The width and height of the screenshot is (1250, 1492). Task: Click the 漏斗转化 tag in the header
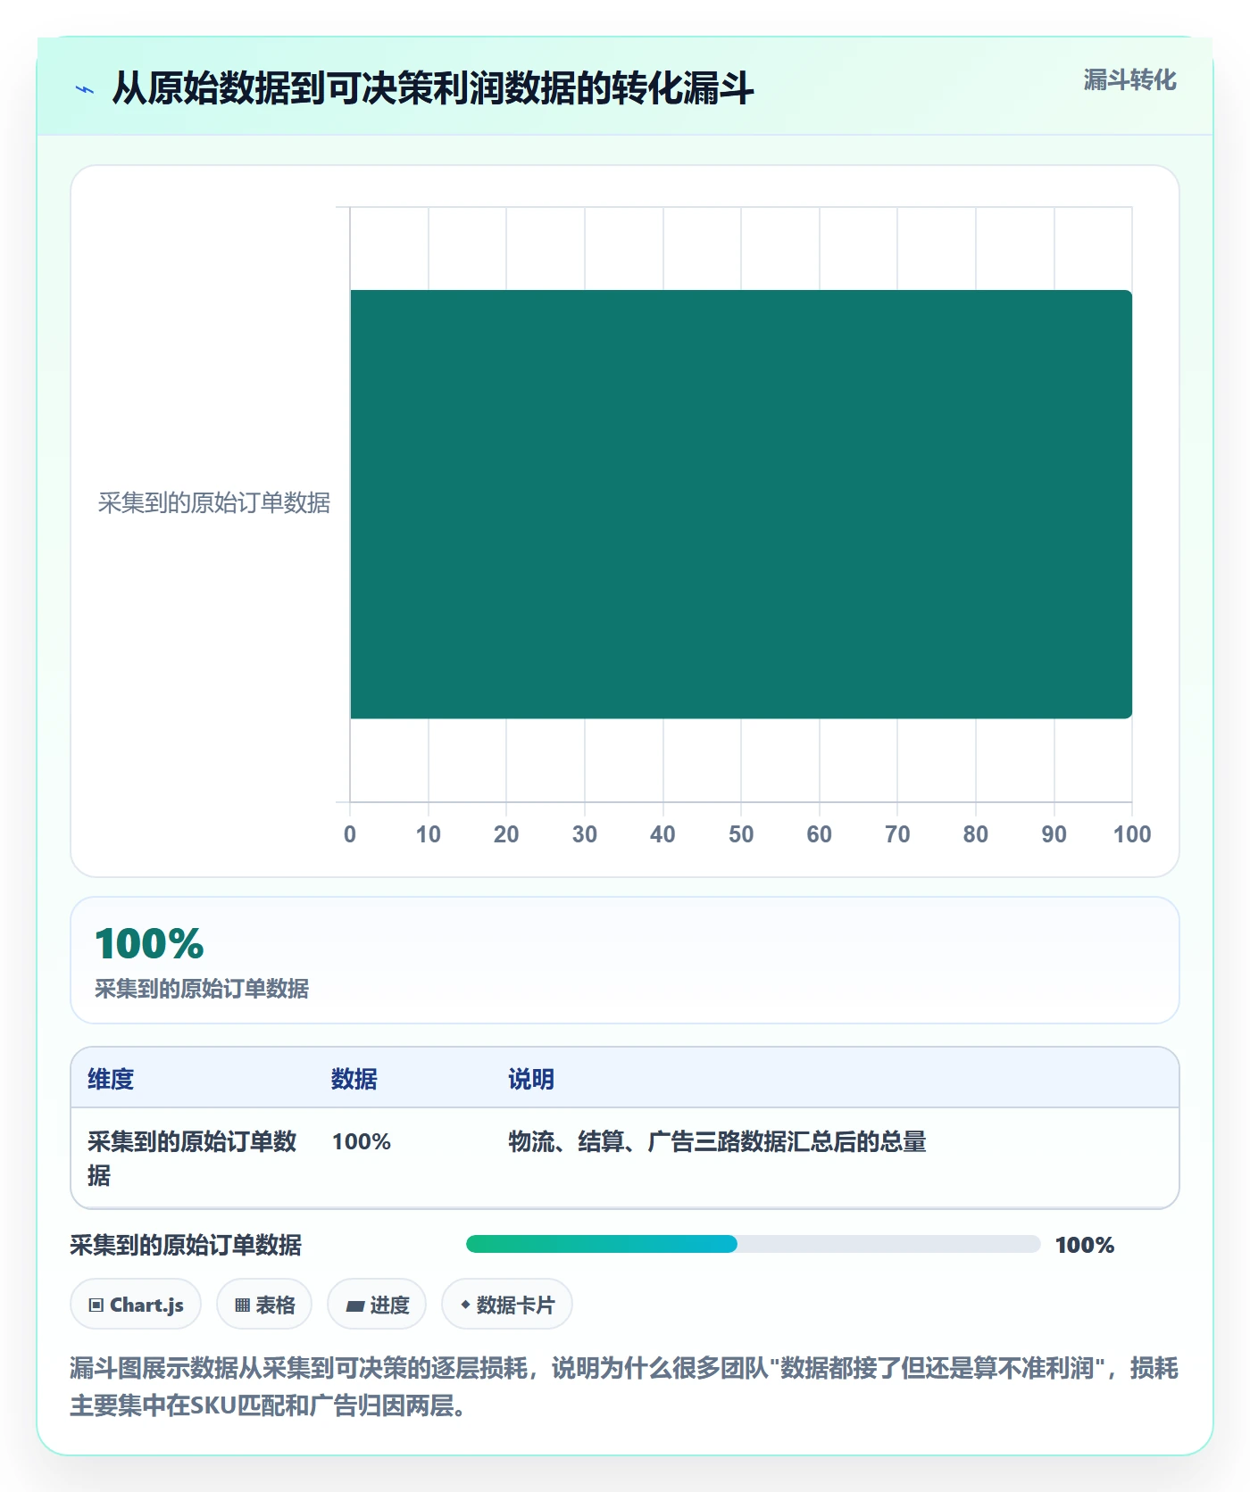1129,80
